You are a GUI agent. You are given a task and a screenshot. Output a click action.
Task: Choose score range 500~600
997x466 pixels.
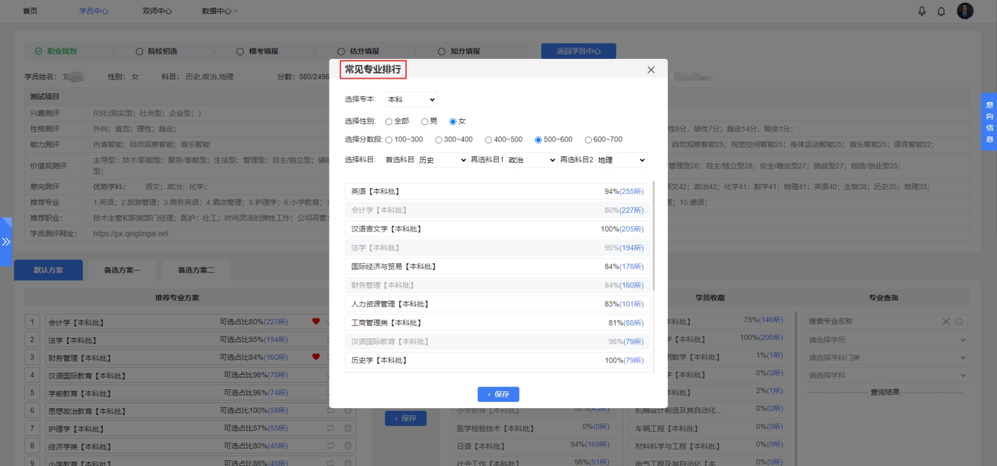[x=538, y=140]
